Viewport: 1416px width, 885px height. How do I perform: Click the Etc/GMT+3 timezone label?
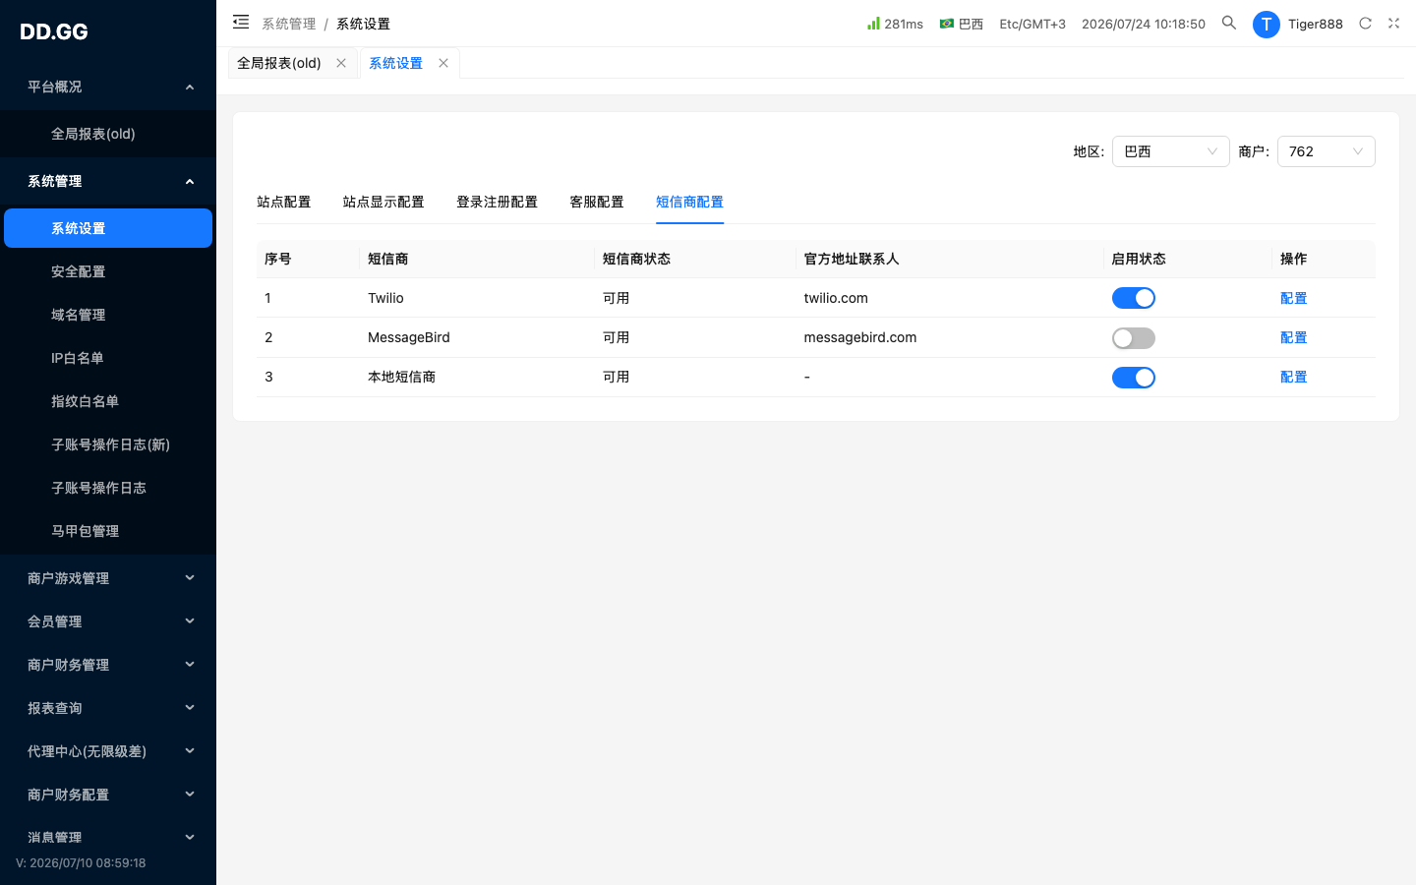tap(1032, 24)
